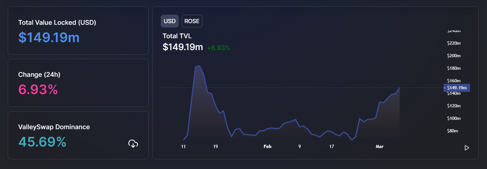
Task: Click the highlighted $149.19m price axis label
Action: (456, 88)
